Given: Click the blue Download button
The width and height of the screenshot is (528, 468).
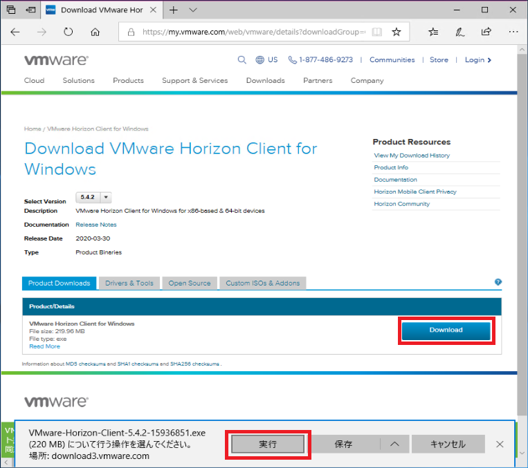Looking at the screenshot, I should pos(446,330).
